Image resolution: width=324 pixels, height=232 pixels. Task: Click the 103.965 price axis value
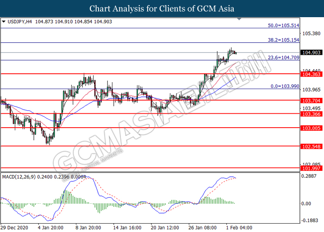[x=311, y=90]
